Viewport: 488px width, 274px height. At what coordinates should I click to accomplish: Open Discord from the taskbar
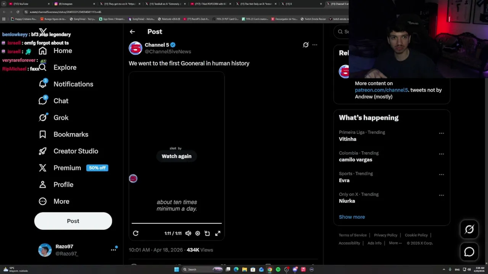coord(295,269)
